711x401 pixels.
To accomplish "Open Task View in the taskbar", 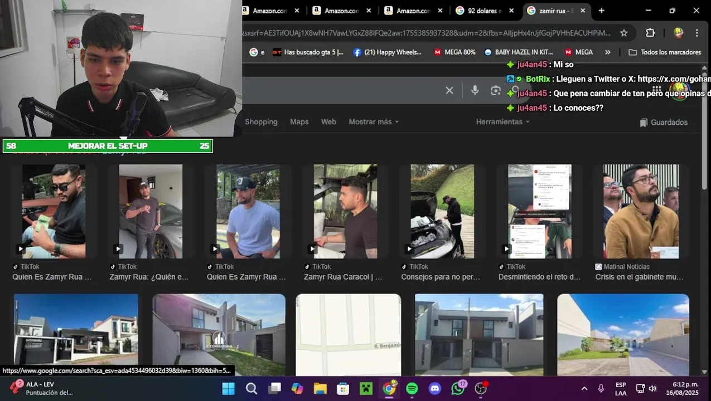I will [x=274, y=388].
